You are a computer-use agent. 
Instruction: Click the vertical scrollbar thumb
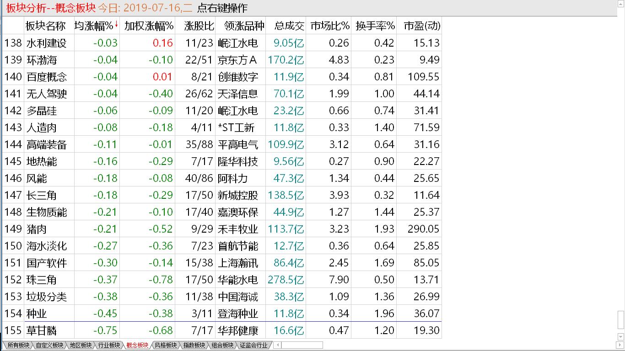[621, 320]
